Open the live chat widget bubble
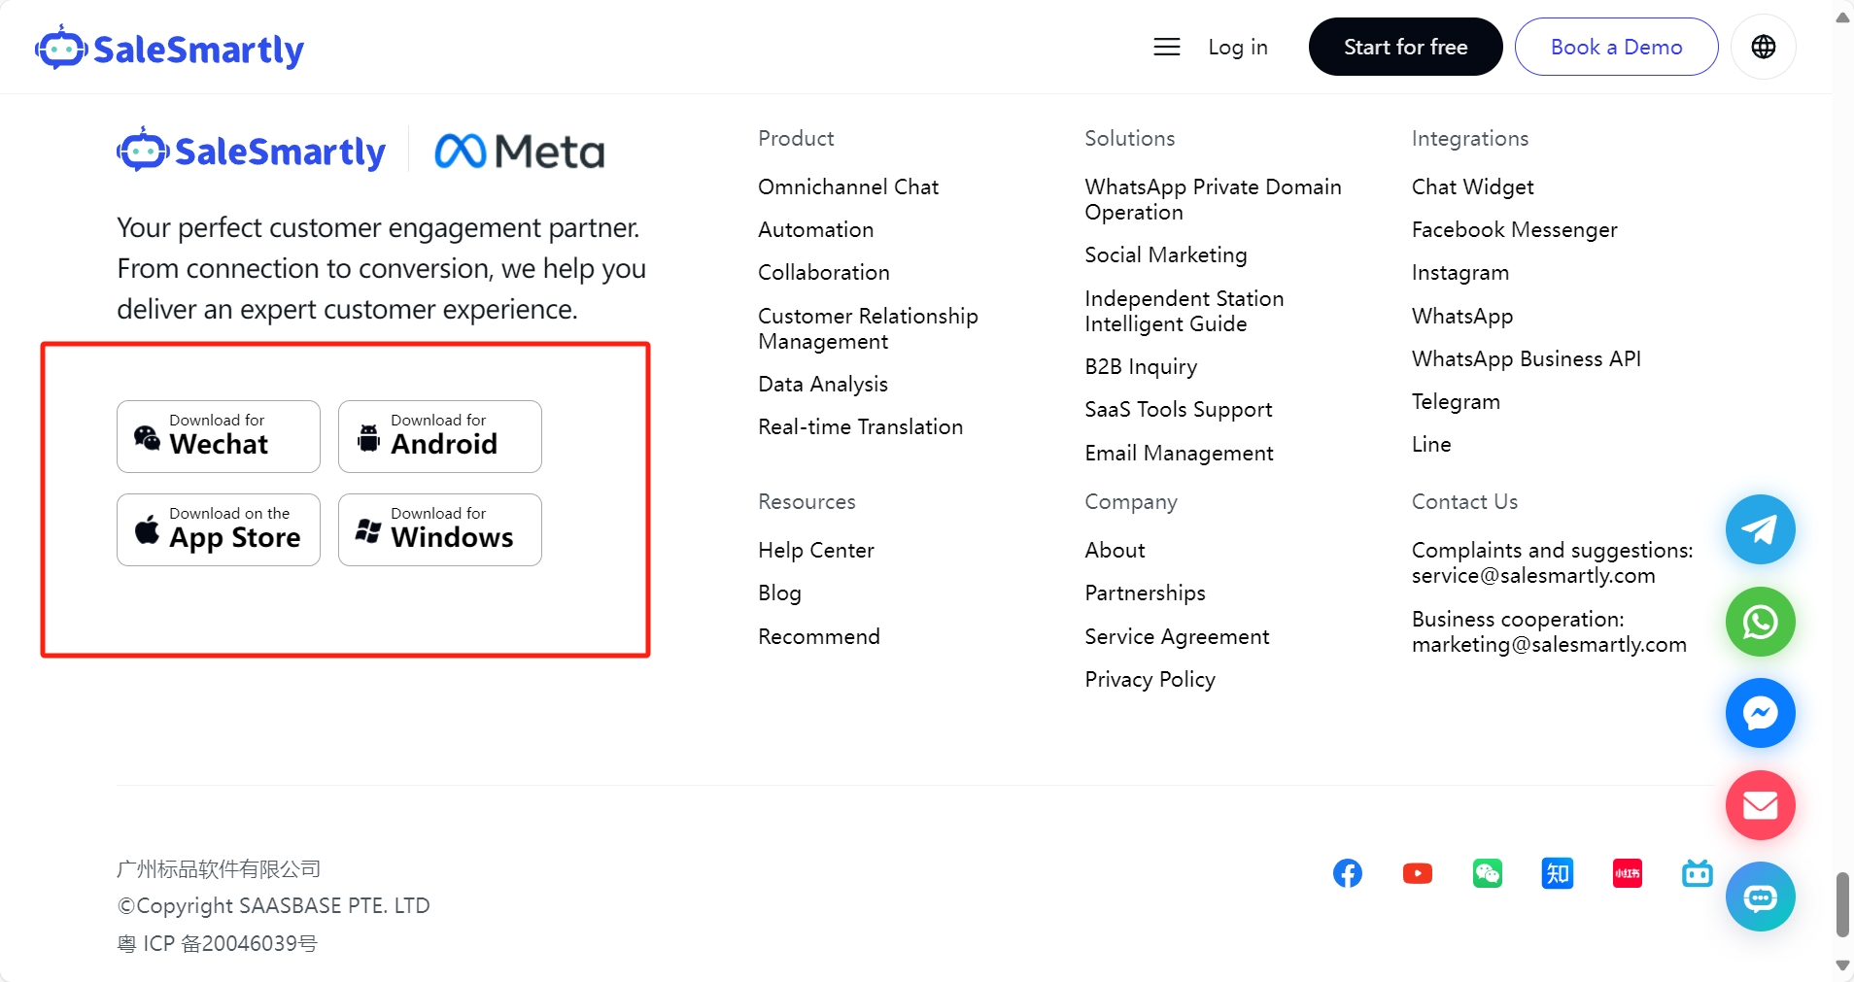The height and width of the screenshot is (982, 1854). click(x=1760, y=897)
